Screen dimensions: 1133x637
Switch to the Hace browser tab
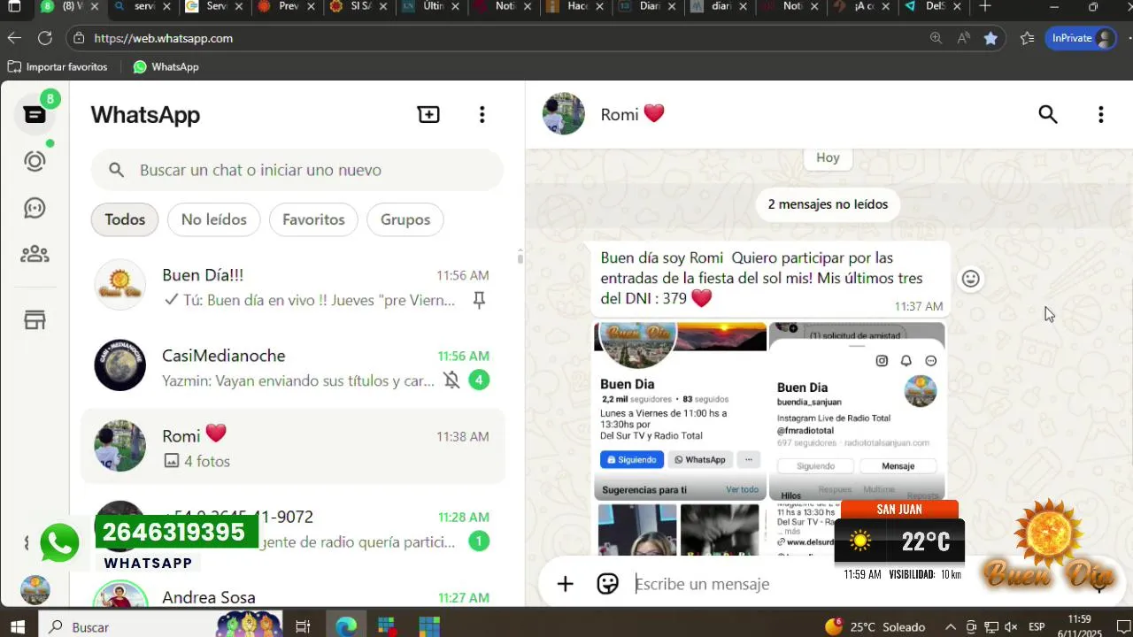[x=575, y=7]
